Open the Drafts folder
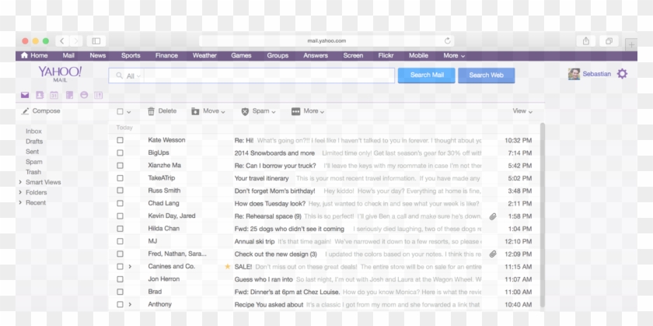 pos(34,142)
